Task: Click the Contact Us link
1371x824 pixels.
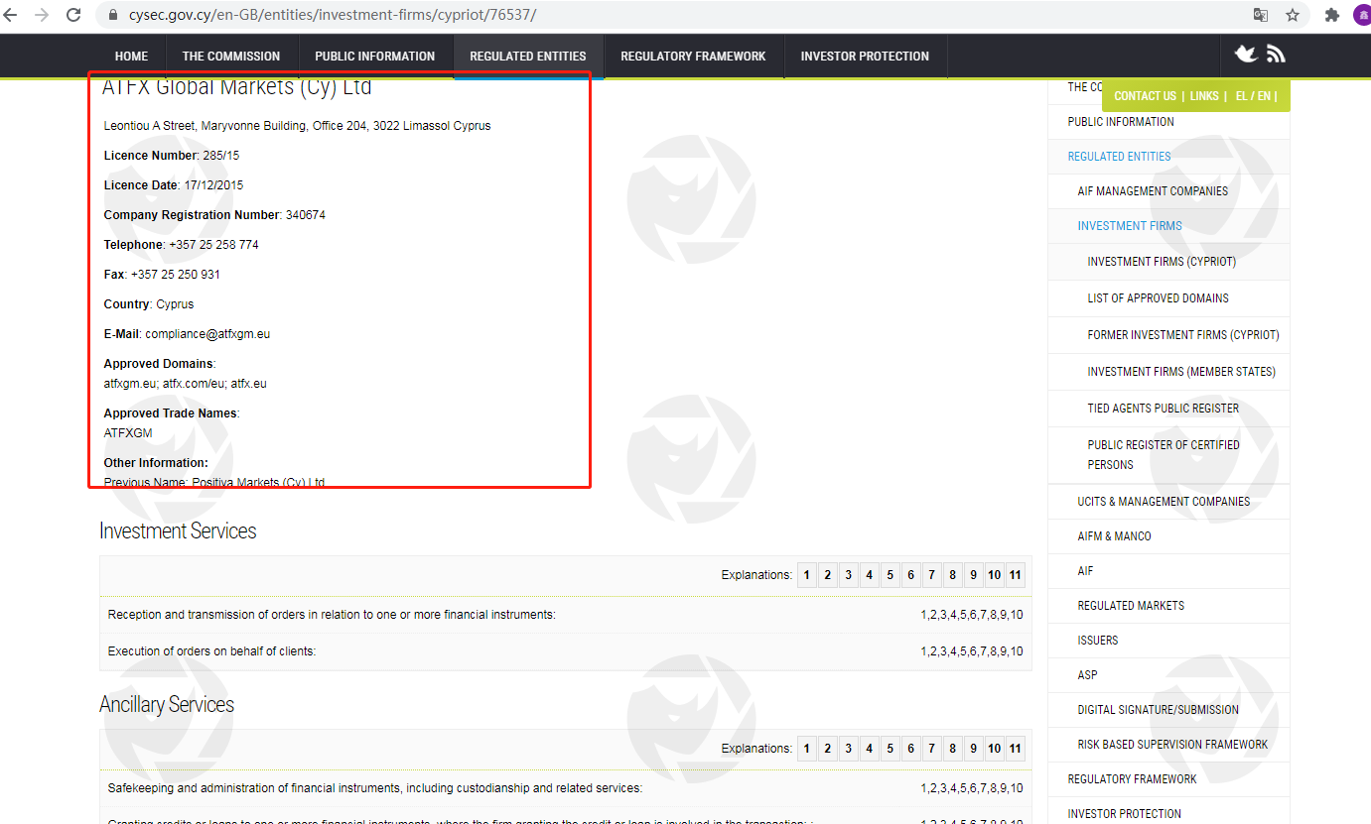Action: tap(1145, 96)
